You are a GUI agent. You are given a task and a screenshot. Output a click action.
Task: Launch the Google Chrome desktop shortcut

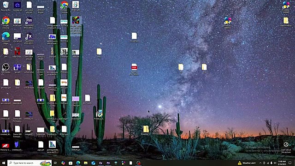pos(6,22)
